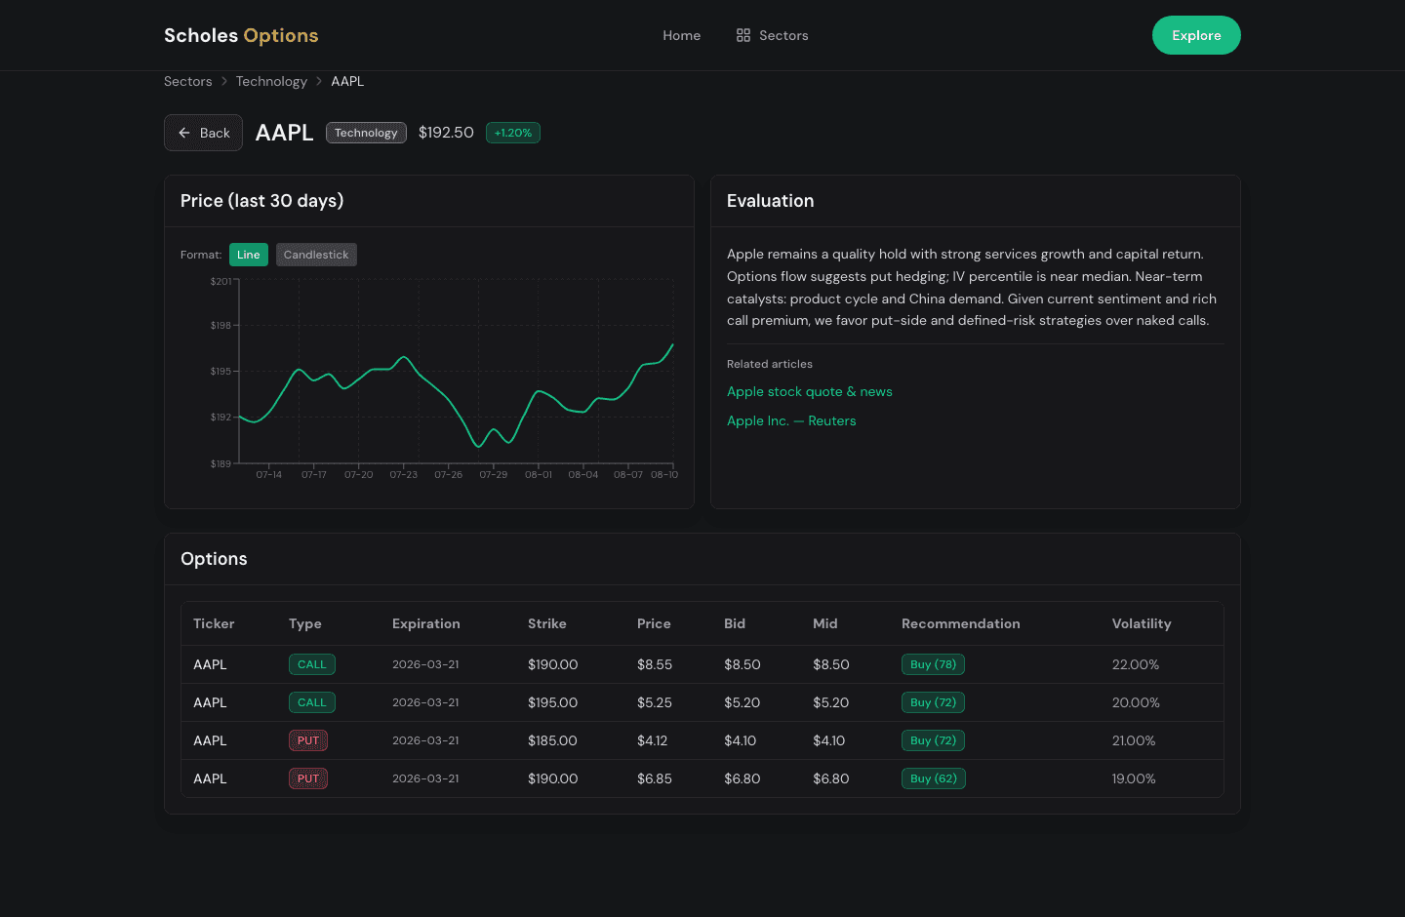This screenshot has height=917, width=1405.
Task: Click the Evaluation section heading
Action: (x=770, y=201)
